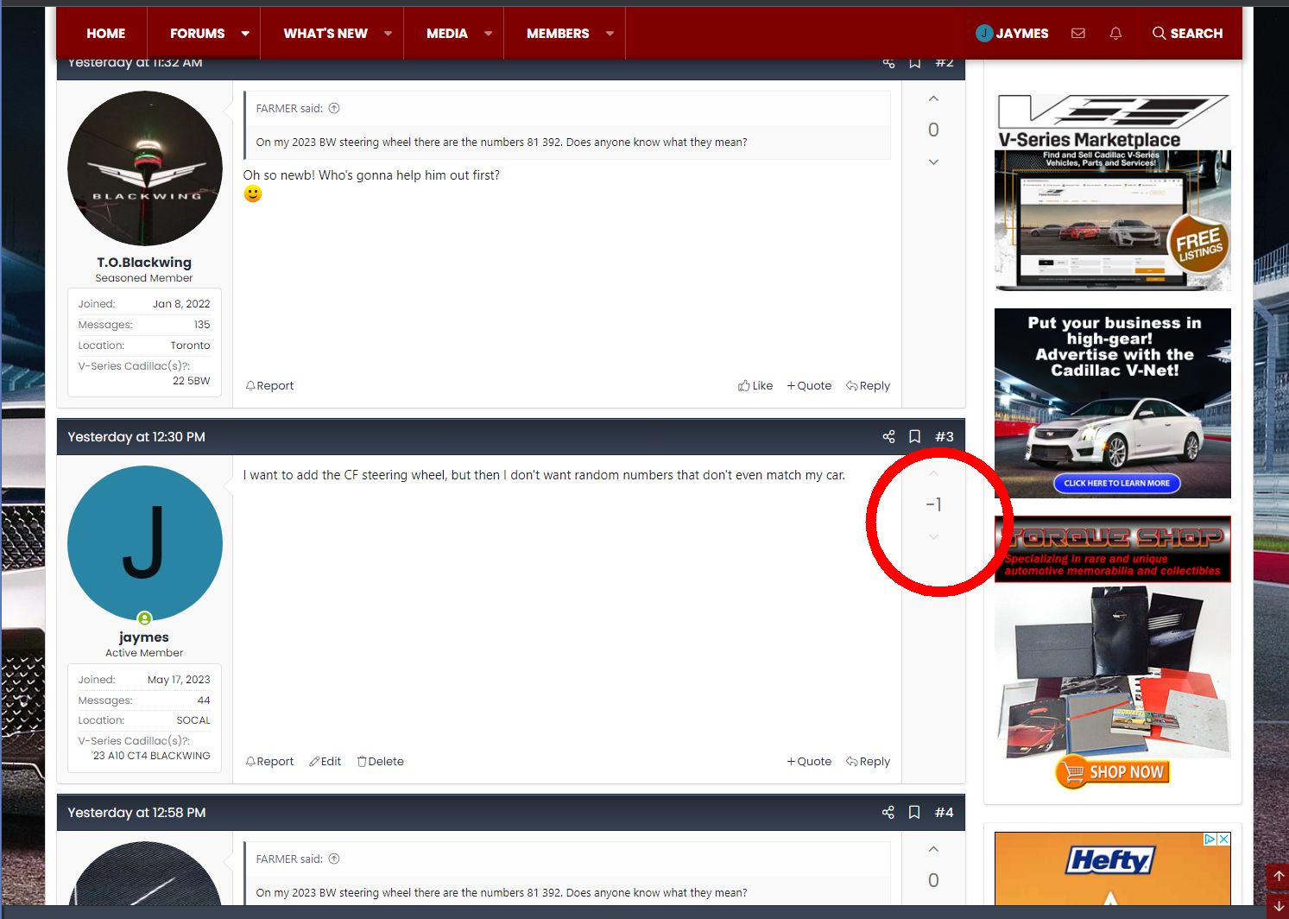Image resolution: width=1289 pixels, height=919 pixels.
Task: Downvote T.O.Blackwing's post #2
Action: point(933,162)
